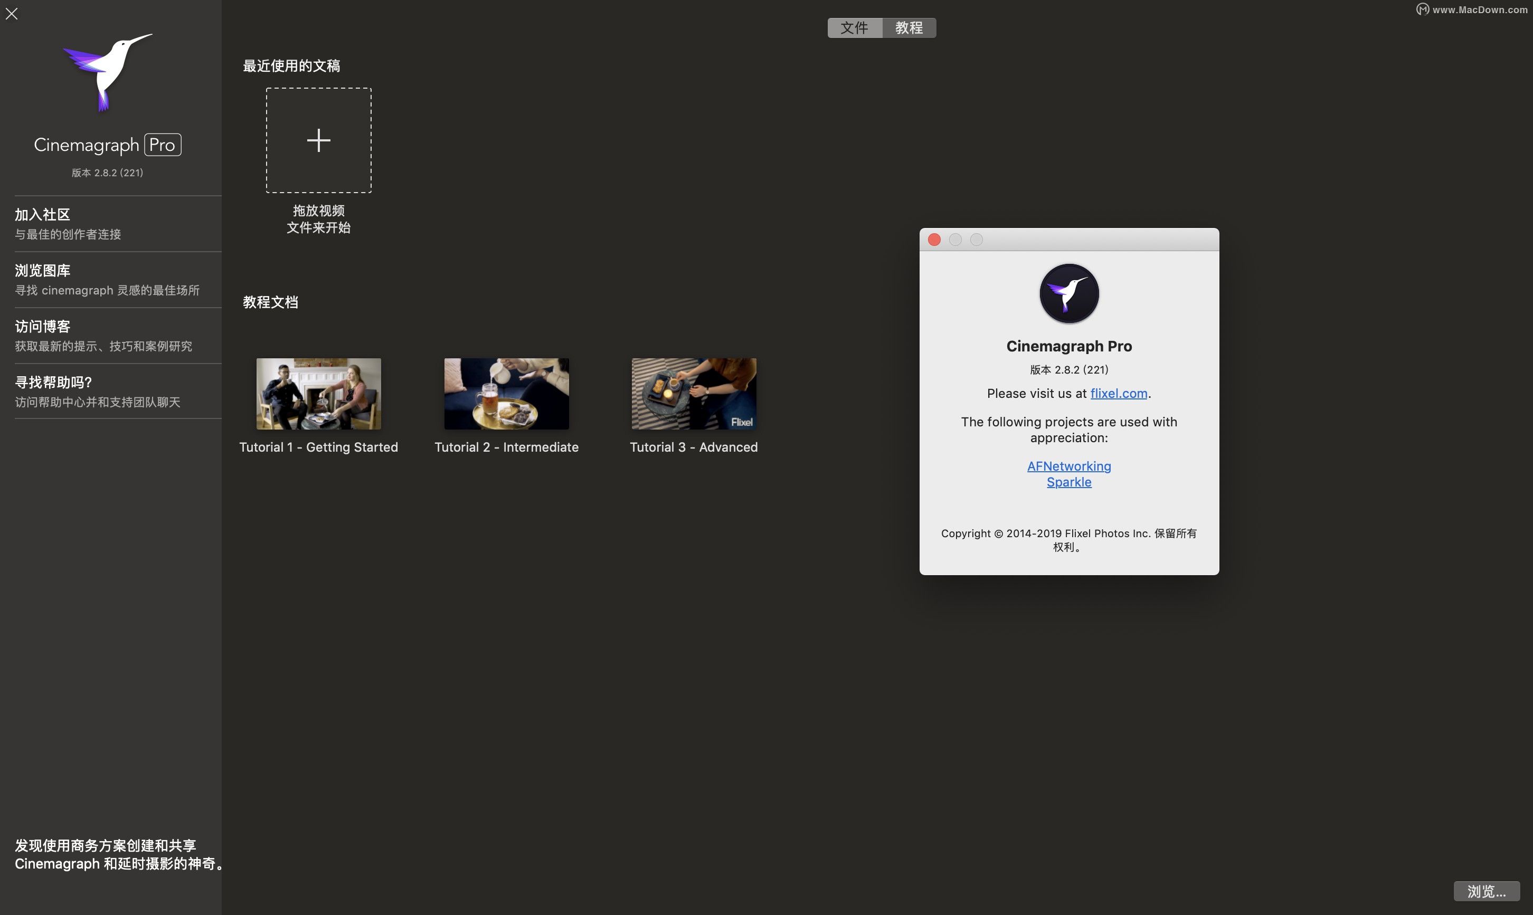
Task: Click the Tutorial 3 - Advanced label
Action: (x=694, y=447)
